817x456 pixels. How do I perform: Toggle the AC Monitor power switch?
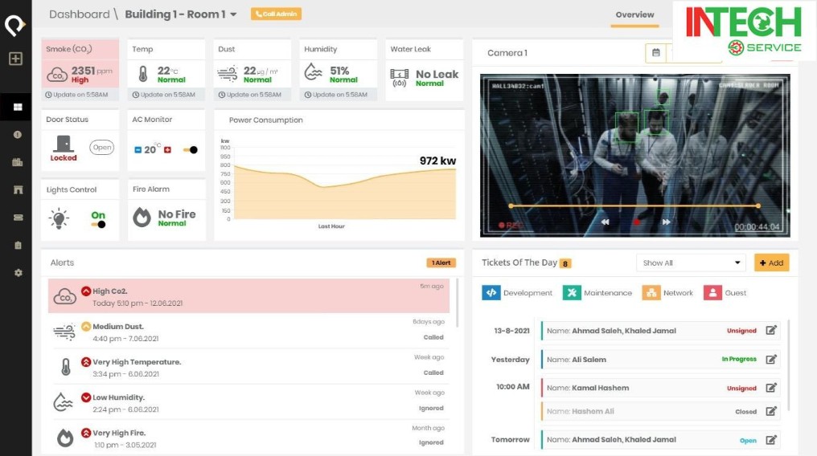[191, 150]
